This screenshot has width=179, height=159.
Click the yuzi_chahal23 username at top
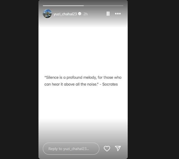point(65,14)
